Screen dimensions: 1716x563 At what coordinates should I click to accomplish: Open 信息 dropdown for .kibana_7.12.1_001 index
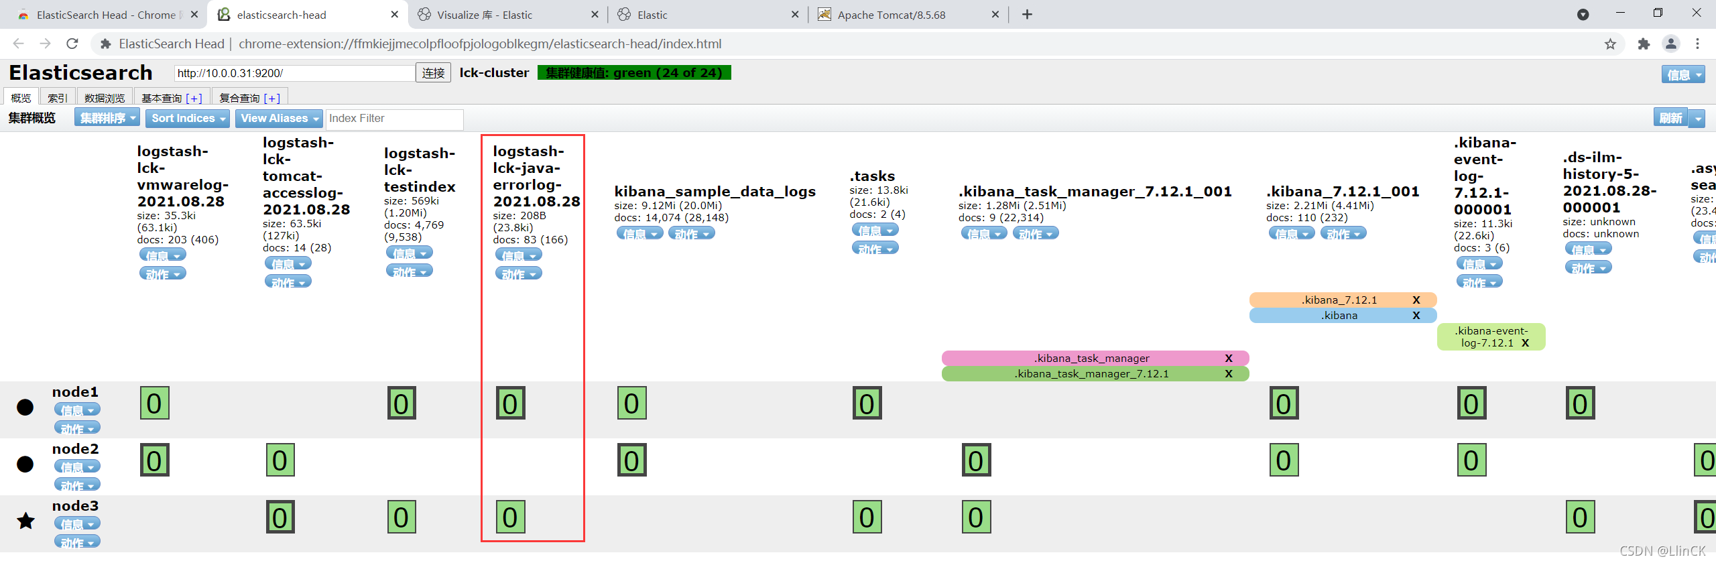(x=1292, y=233)
